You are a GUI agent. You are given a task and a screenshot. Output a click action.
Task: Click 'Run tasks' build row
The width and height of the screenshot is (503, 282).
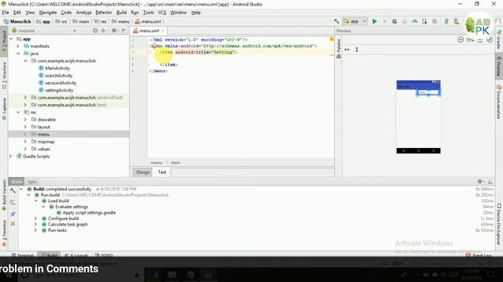coord(57,230)
